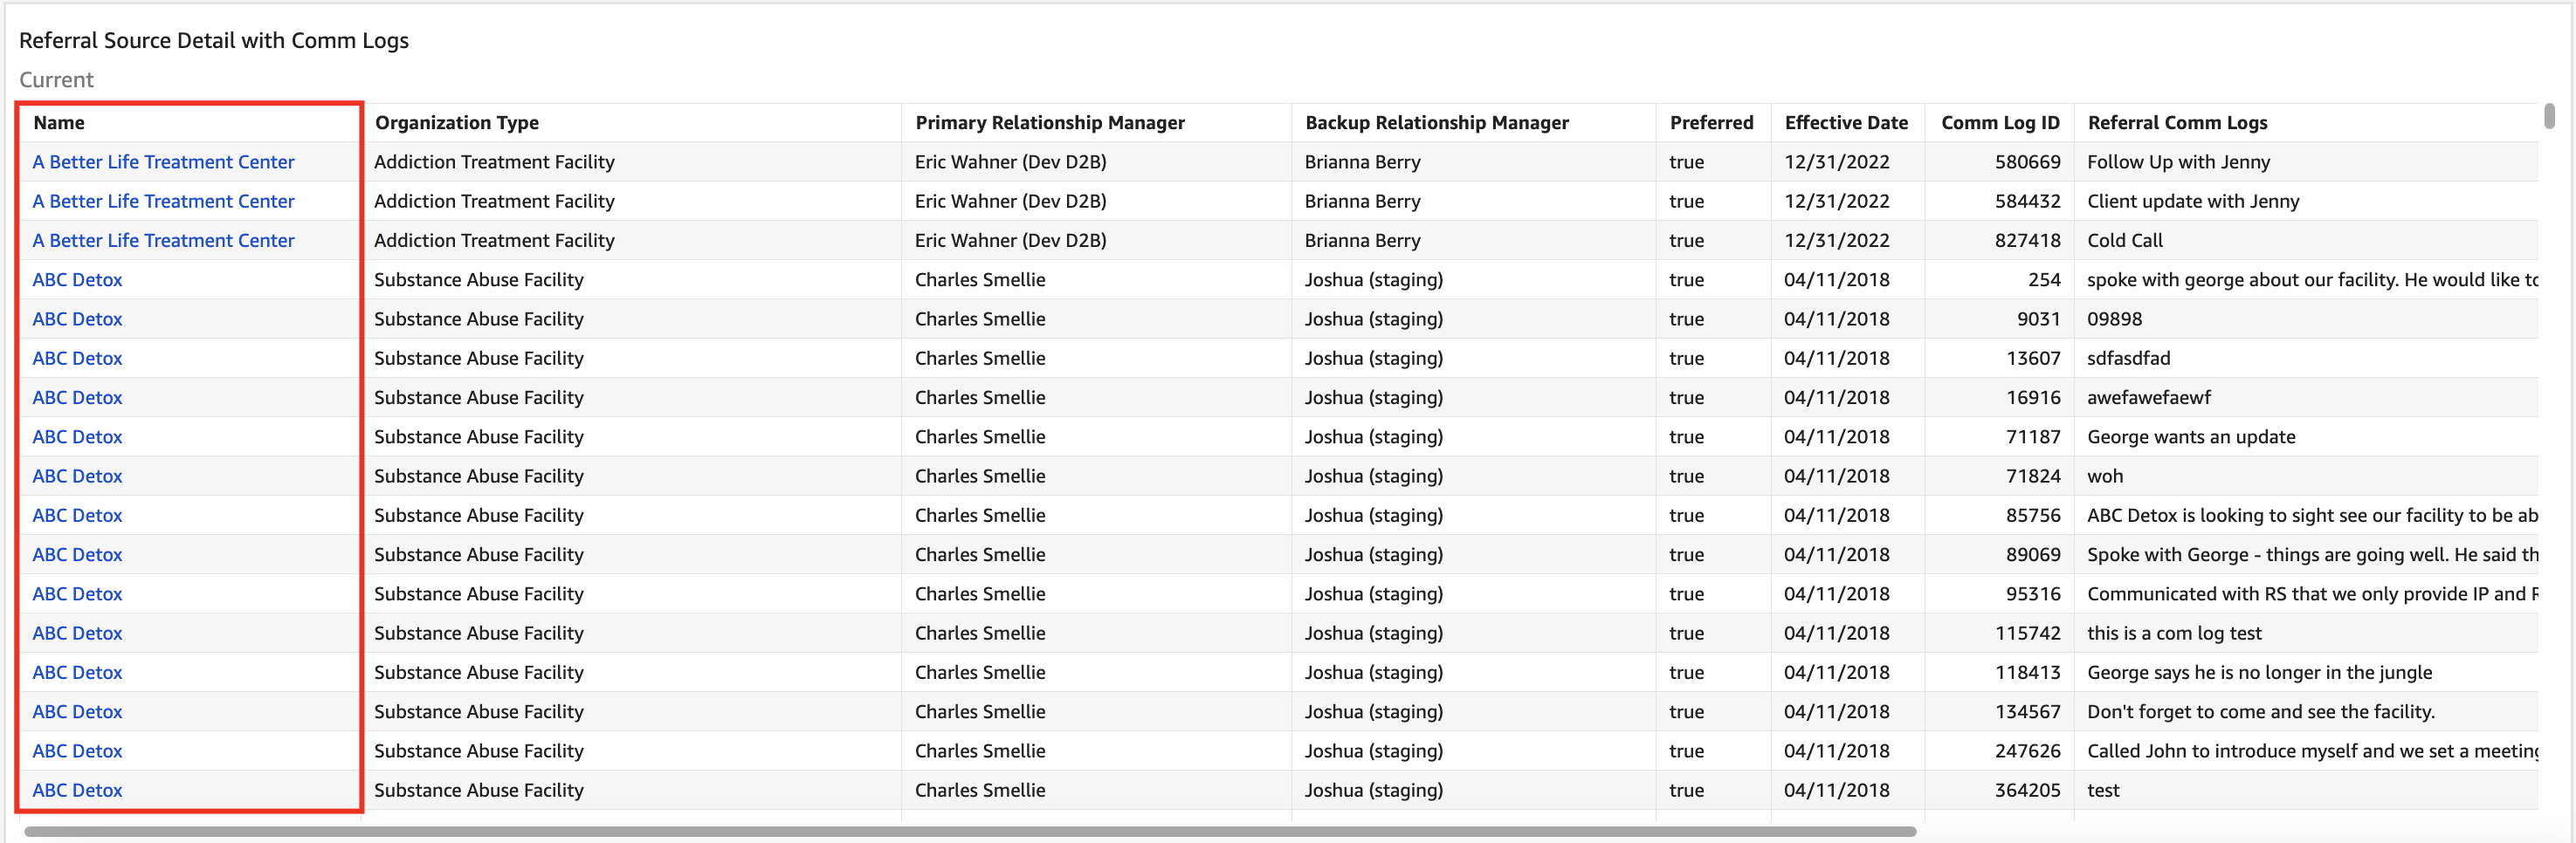Open ABC Detox link for log 364205
Screen dimensions: 2576x843
click(77, 791)
